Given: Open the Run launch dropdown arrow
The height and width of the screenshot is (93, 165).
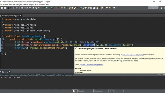Looking at the screenshot, I should point(49,8).
